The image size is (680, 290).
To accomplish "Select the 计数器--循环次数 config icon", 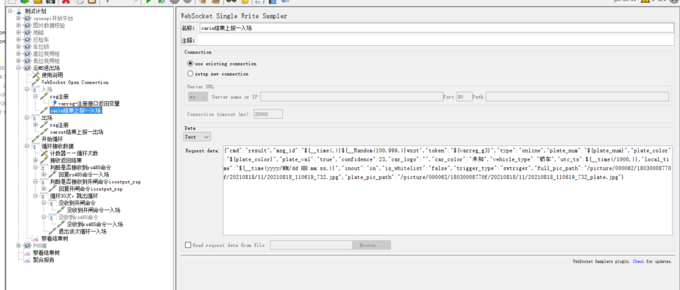I will pyautogui.click(x=45, y=153).
